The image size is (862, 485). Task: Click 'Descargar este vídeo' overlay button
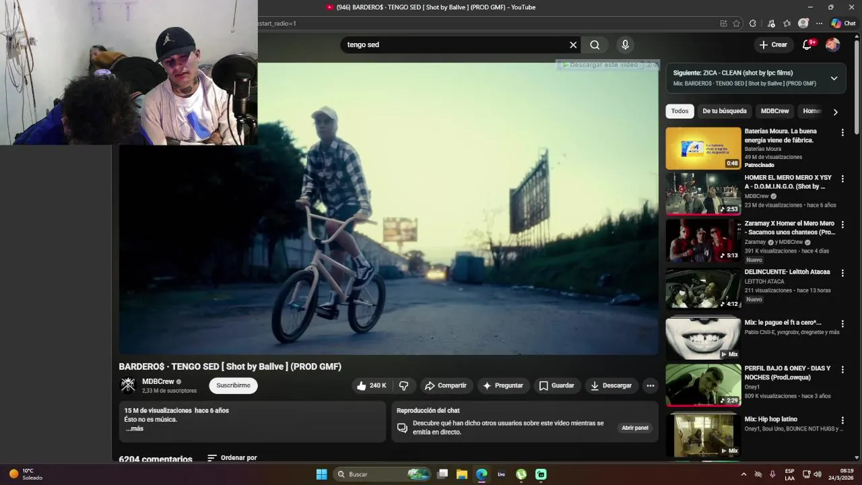pyautogui.click(x=600, y=65)
